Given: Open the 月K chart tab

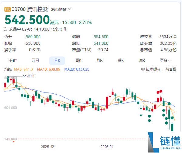Looking at the screenshot, I should pyautogui.click(x=99, y=61).
